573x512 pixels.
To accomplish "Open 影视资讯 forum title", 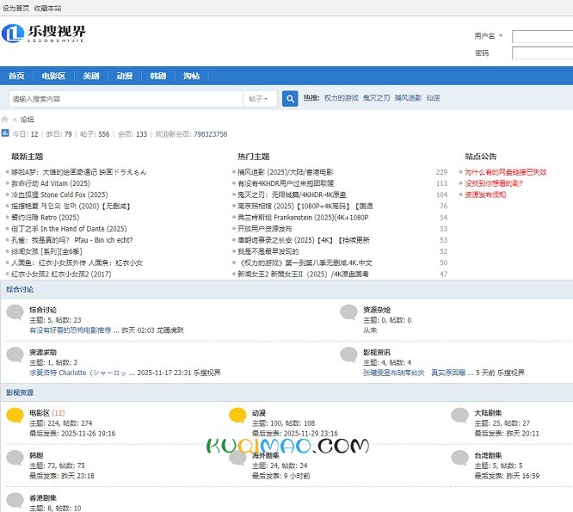I will pyautogui.click(x=377, y=352).
